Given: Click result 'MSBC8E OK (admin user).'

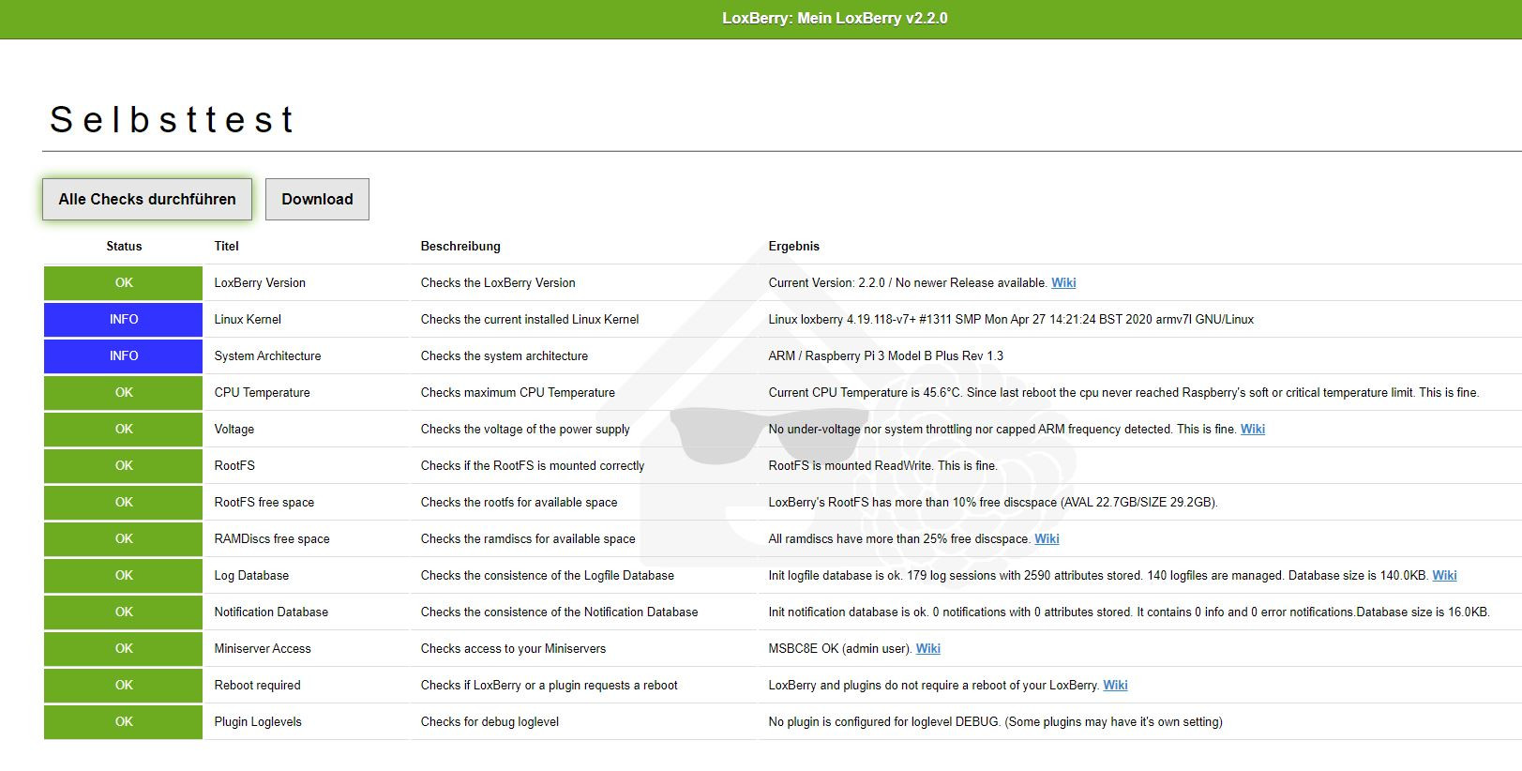Looking at the screenshot, I should [x=840, y=648].
